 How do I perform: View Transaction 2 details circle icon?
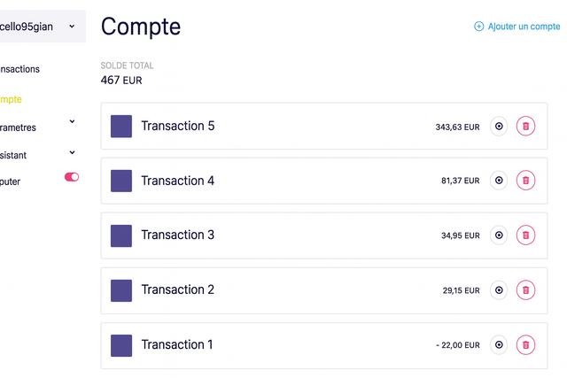pyautogui.click(x=499, y=290)
